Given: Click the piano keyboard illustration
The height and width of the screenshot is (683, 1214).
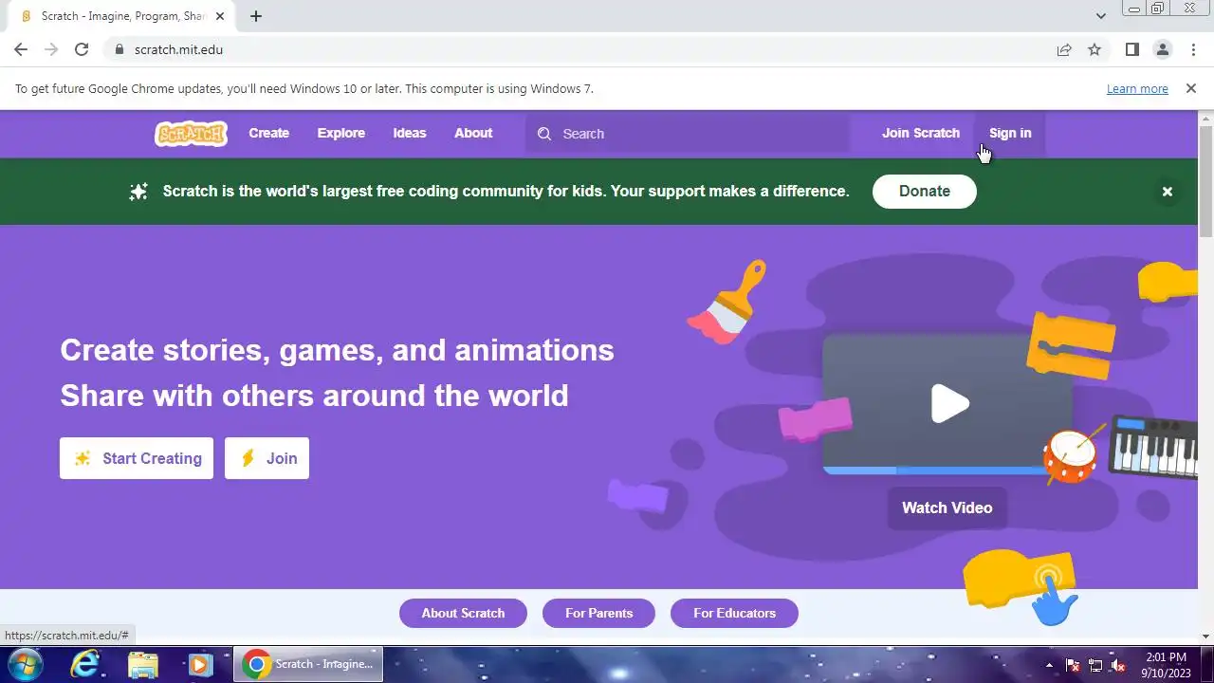Looking at the screenshot, I should (1153, 446).
